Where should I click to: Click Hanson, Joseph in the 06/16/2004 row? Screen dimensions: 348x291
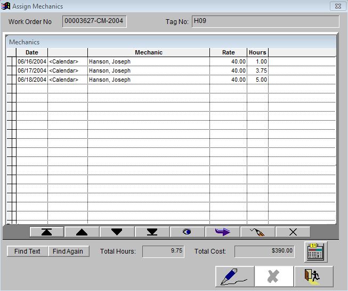tap(149, 61)
